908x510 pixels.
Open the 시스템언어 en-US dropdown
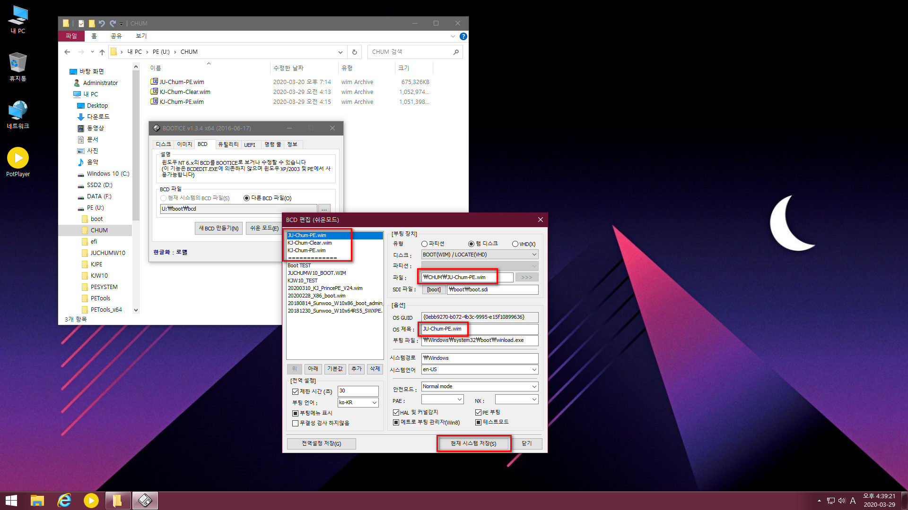(x=480, y=370)
